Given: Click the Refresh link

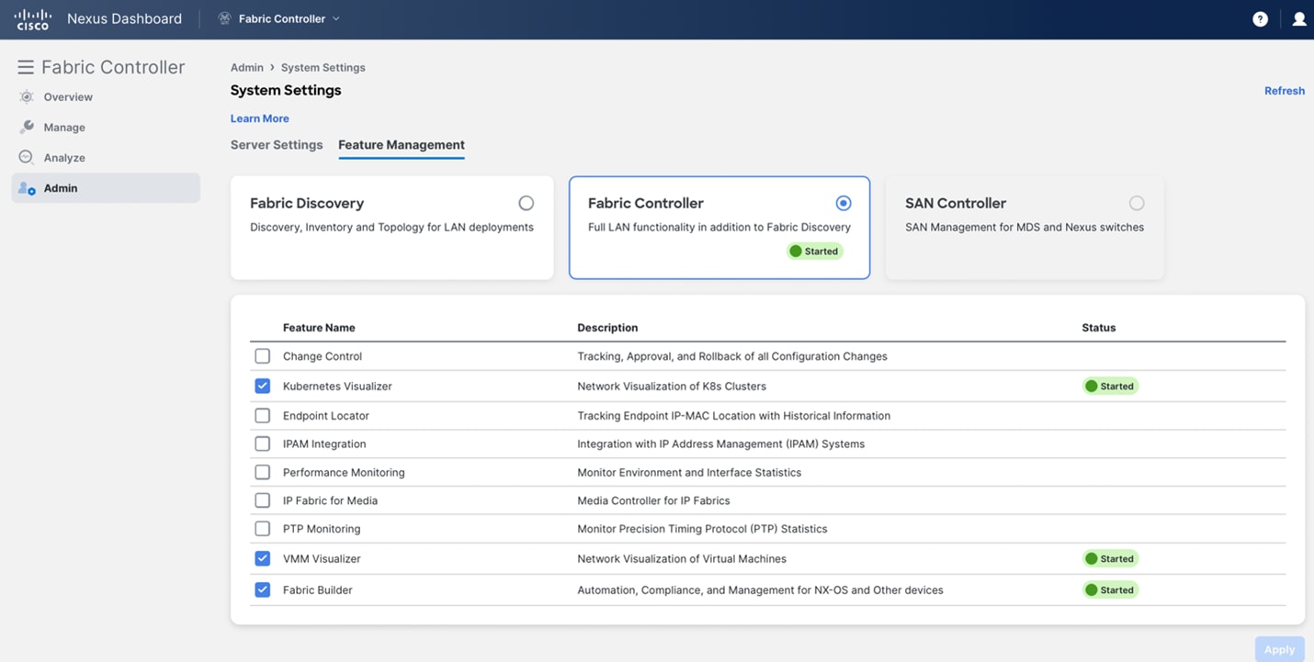Looking at the screenshot, I should click(1284, 91).
